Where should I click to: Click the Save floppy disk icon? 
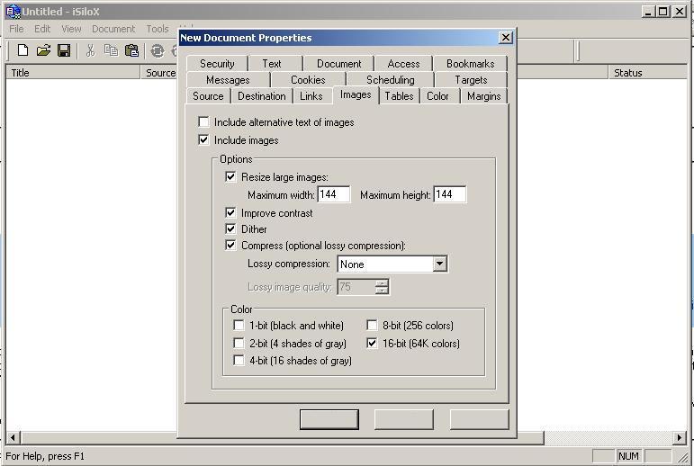(64, 50)
